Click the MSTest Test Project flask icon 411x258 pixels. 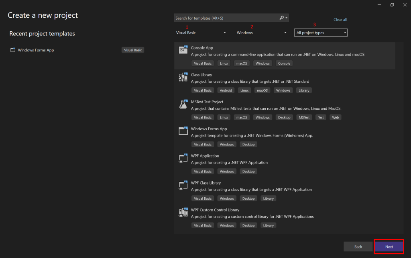tap(183, 104)
